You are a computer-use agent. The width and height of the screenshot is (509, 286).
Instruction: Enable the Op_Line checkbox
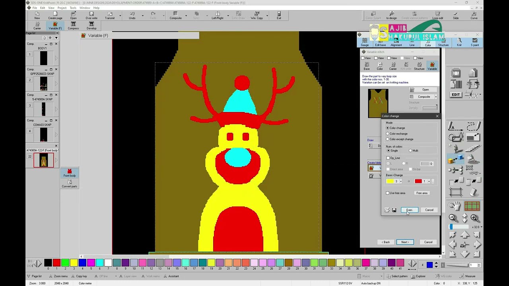388,158
